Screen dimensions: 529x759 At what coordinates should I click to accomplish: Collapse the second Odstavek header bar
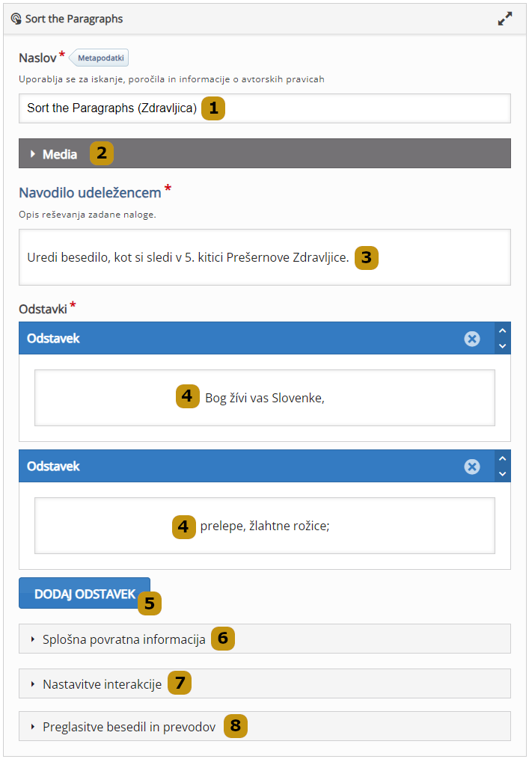coord(224,467)
